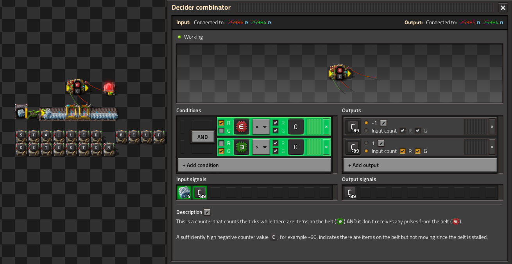This screenshot has height=264, width=512.
Task: Select the green ∋ signal in second condition
Action: point(242,147)
